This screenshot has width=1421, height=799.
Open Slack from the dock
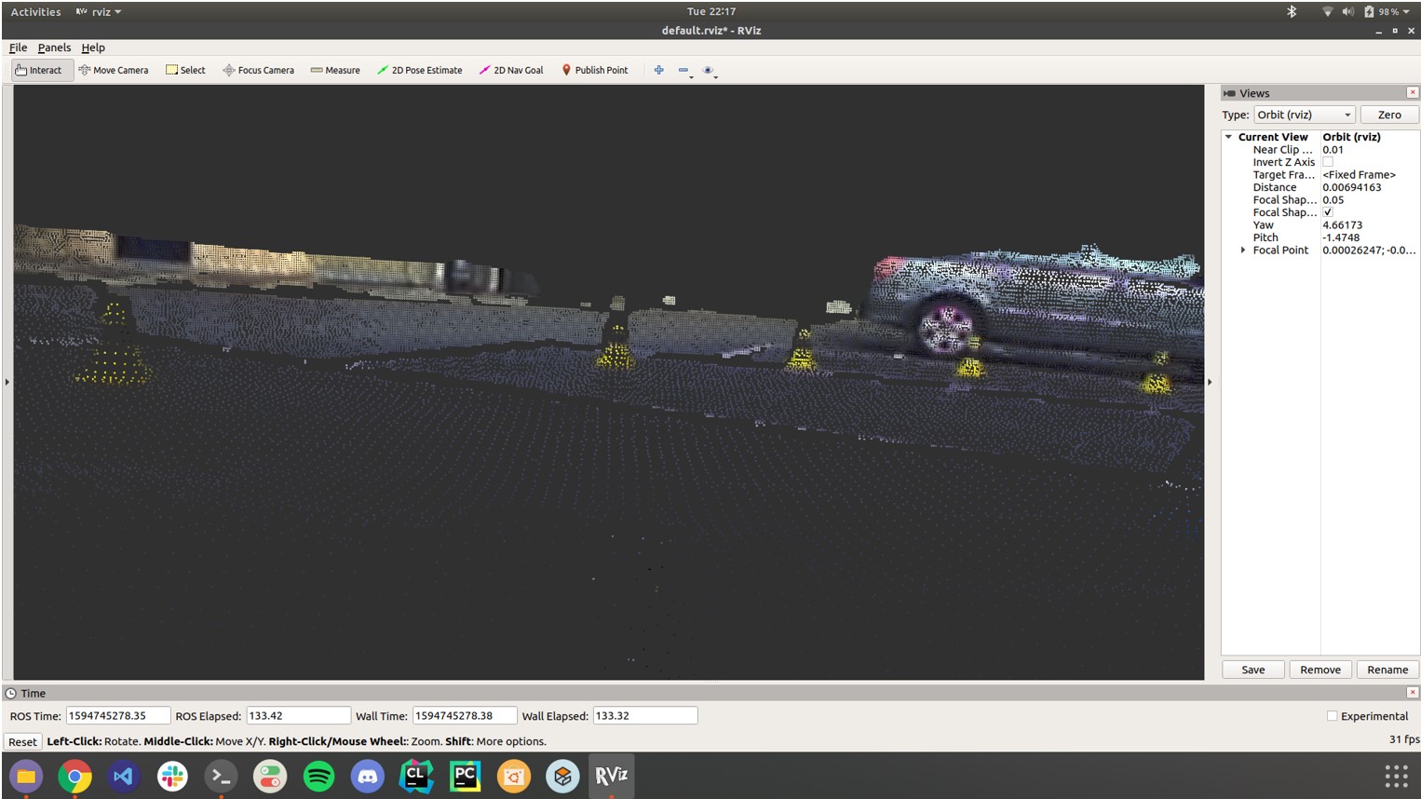172,776
